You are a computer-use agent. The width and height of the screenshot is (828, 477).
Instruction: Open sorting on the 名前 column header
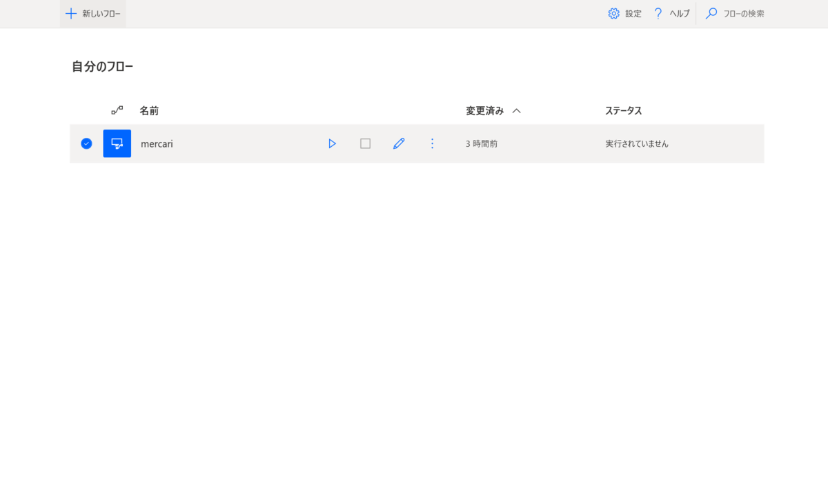[149, 110]
